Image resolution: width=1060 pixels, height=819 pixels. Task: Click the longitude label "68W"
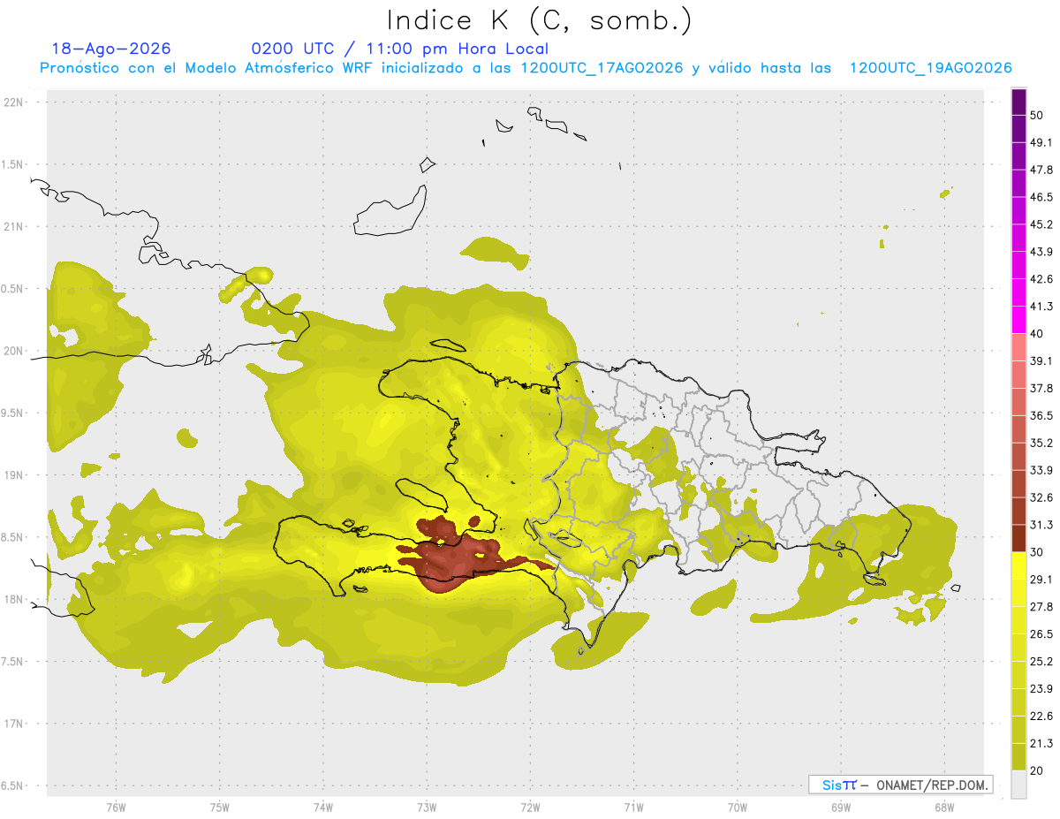click(944, 808)
